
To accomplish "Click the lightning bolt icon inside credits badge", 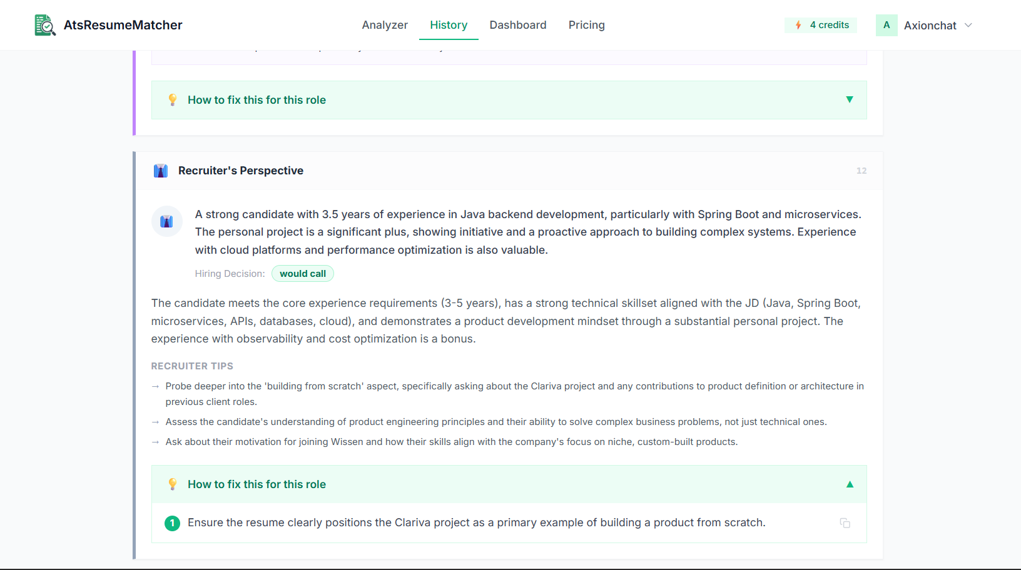I will pyautogui.click(x=798, y=25).
